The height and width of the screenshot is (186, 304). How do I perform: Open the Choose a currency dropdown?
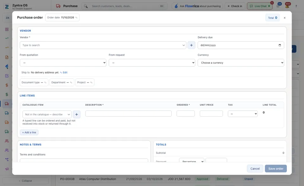coord(241,63)
